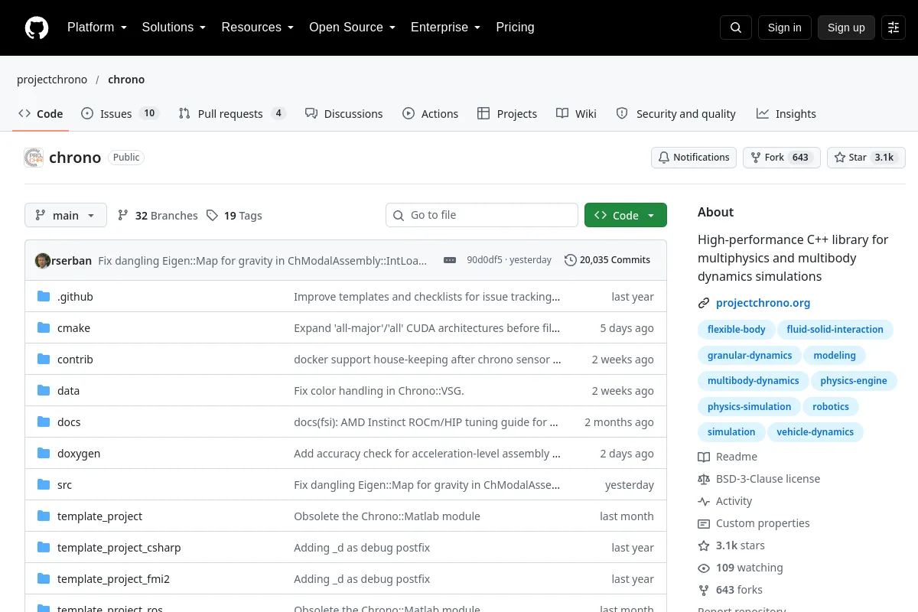
Task: Select the fluid-solid-interaction topic tag
Action: coord(835,330)
